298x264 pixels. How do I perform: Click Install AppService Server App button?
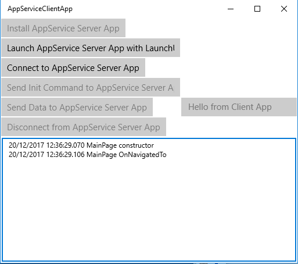click(63, 28)
